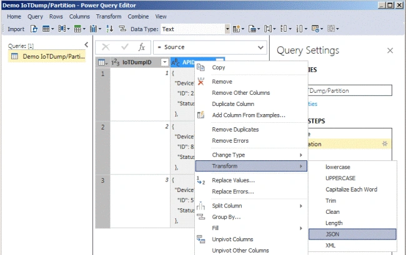
Task: Click the sort ascending/descending toolbar icon
Action: [x=110, y=29]
